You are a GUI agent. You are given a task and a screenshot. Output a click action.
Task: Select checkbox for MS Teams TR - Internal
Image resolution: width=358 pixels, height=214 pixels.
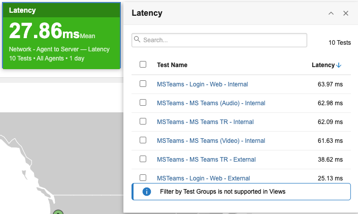tap(143, 121)
